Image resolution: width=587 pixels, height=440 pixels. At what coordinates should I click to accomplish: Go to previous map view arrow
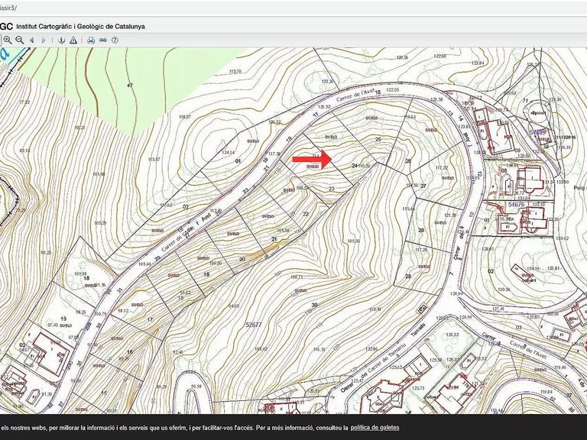32,40
